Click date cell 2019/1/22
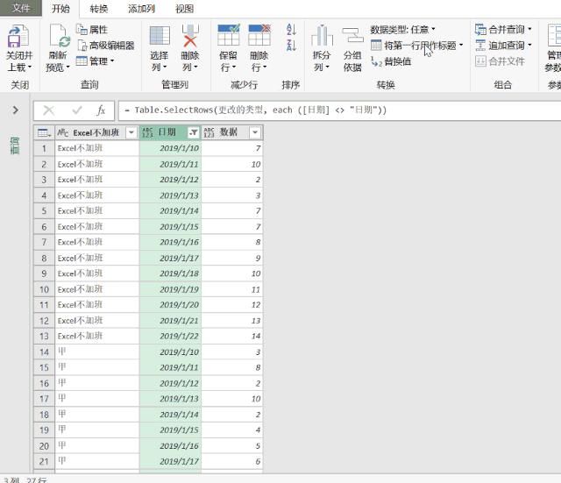This screenshot has height=483, width=561. [170, 337]
